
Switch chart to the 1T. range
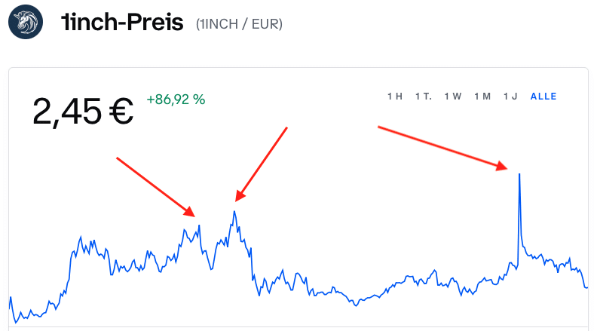[423, 97]
